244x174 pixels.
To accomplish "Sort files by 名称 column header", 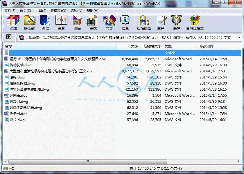I will pos(60,46).
